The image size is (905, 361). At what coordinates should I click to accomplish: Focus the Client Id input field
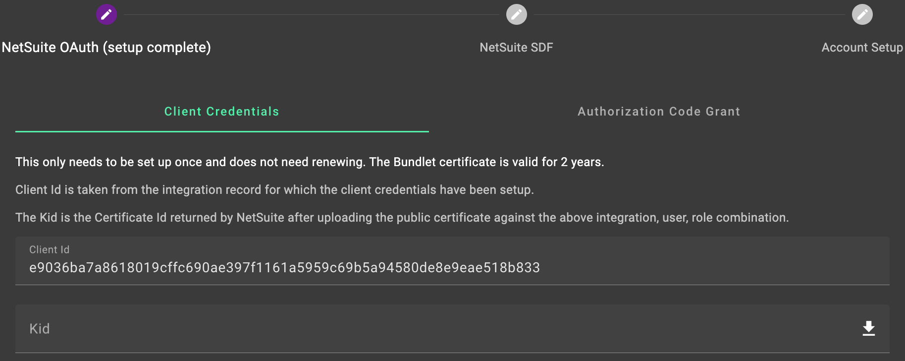pyautogui.click(x=452, y=261)
